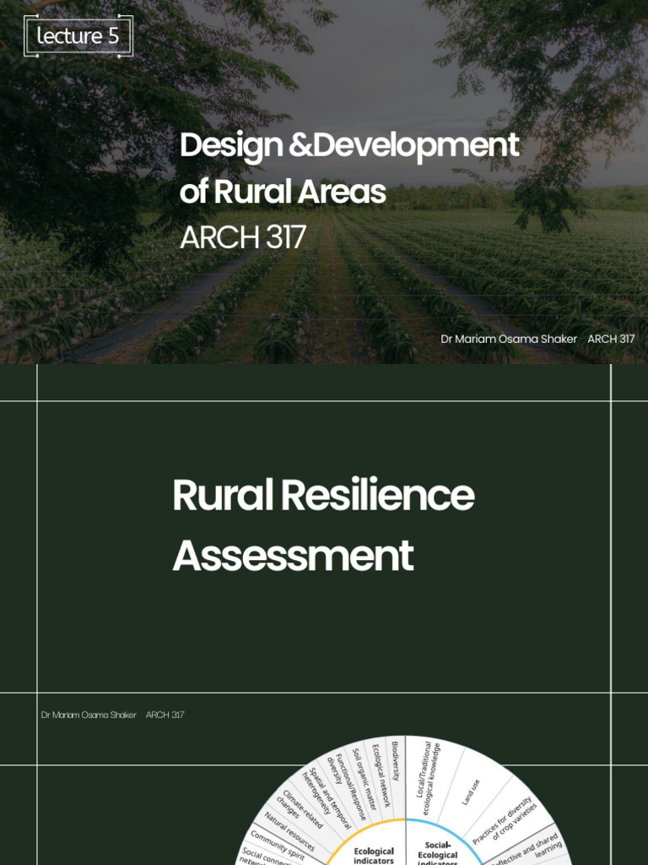Viewport: 648px width, 865px height.
Task: Select the "Social-Ecological indicators" center label
Action: 438,854
